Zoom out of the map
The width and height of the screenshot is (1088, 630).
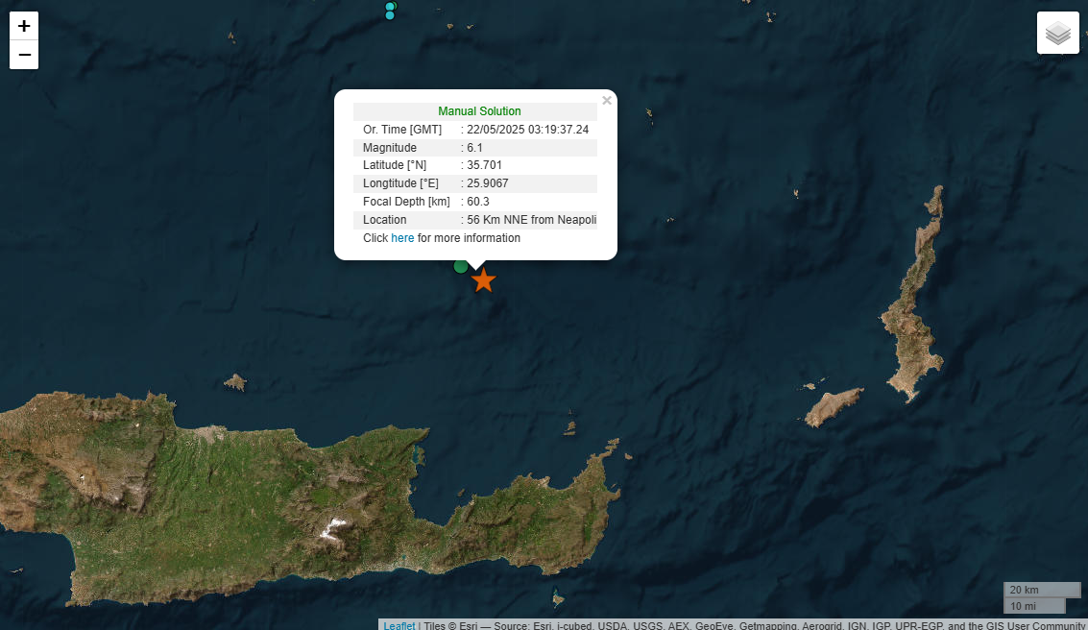[24, 55]
